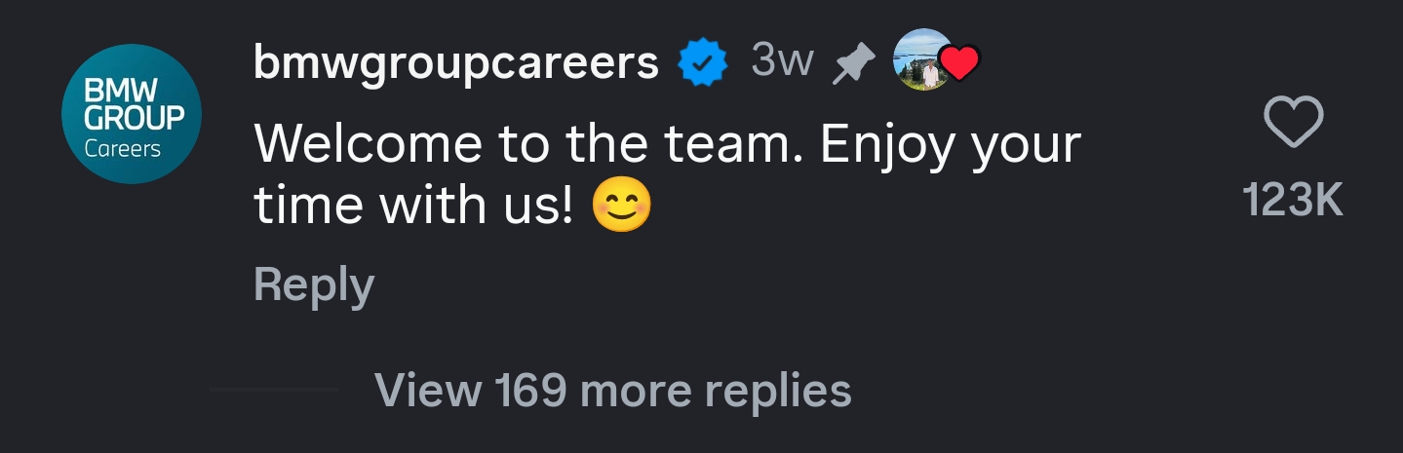Click the smiling face emoji

(x=622, y=206)
